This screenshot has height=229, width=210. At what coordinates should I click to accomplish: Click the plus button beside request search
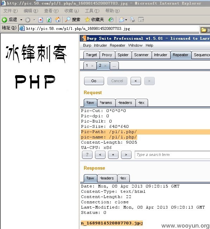coord(113,155)
